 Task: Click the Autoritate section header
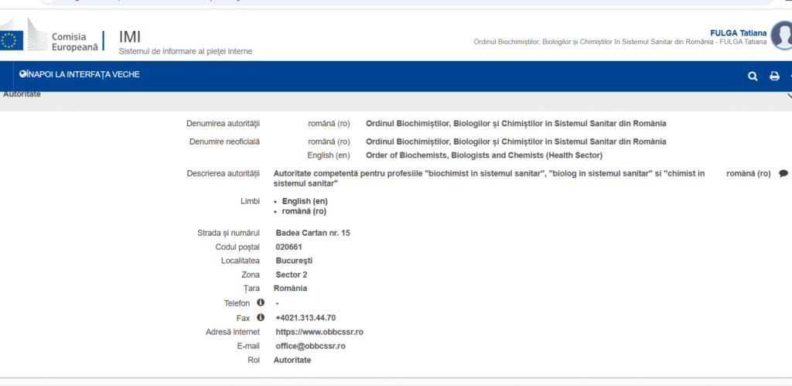pyautogui.click(x=22, y=94)
